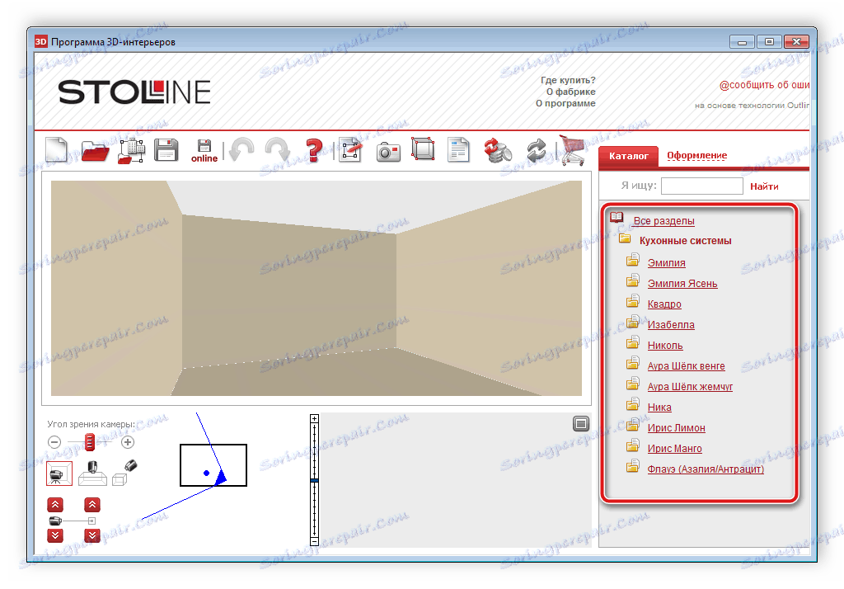
Task: Open the shopping cart icon
Action: [x=572, y=150]
